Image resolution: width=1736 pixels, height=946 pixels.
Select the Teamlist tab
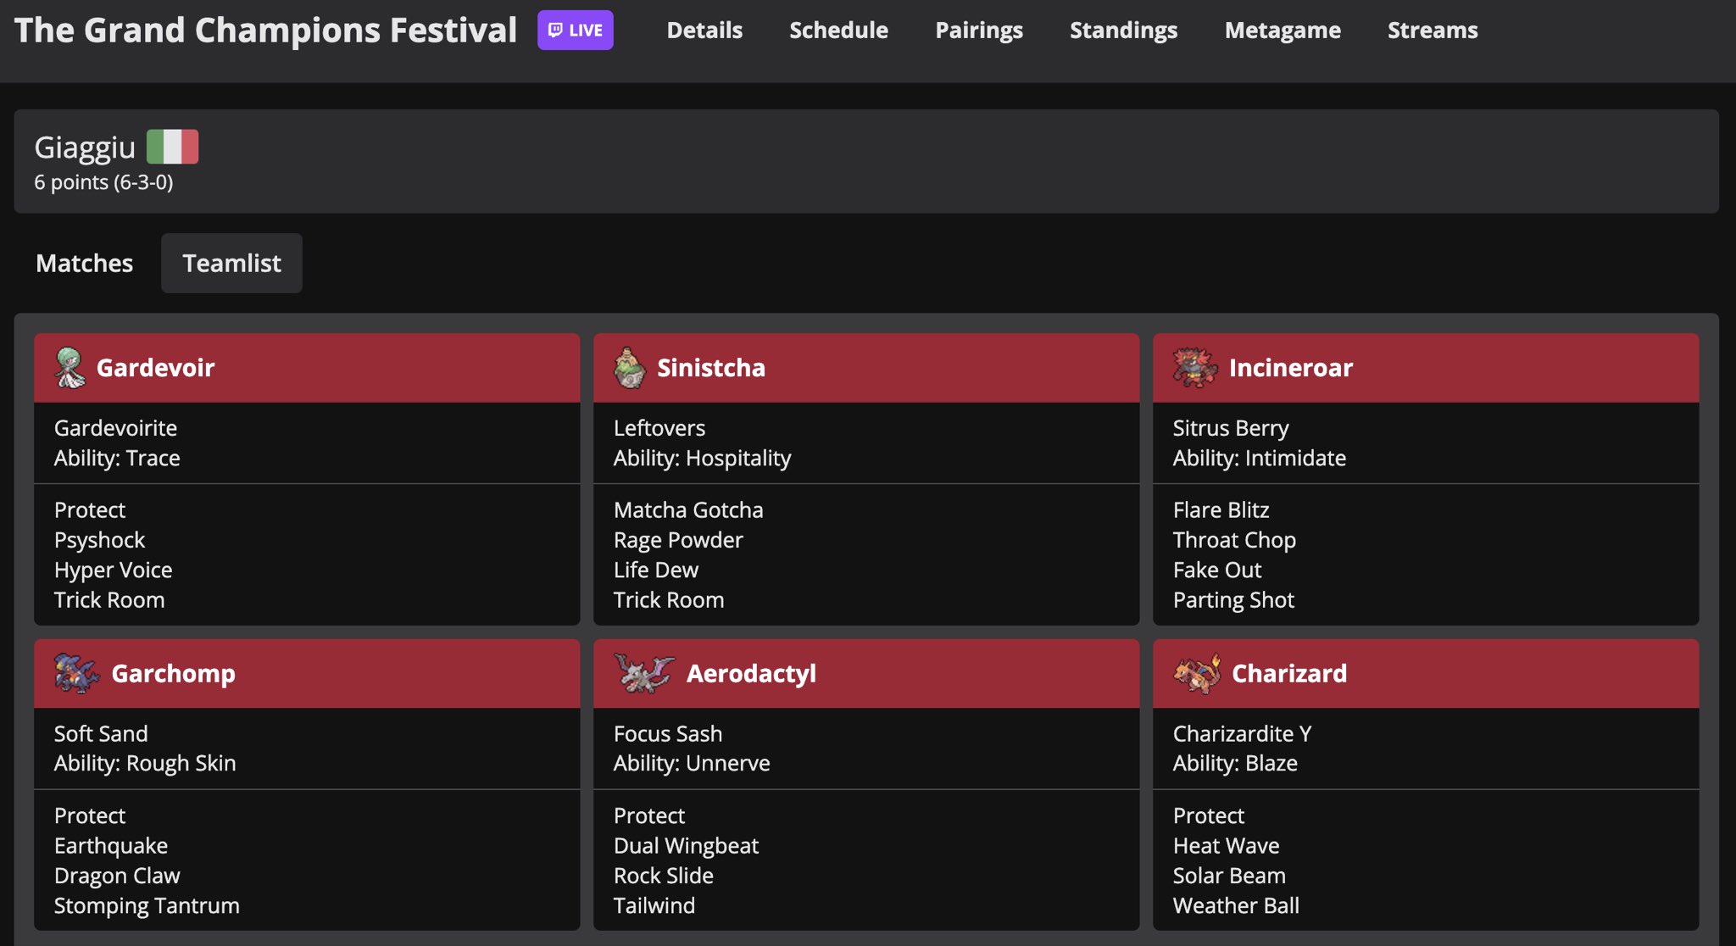pos(231,264)
